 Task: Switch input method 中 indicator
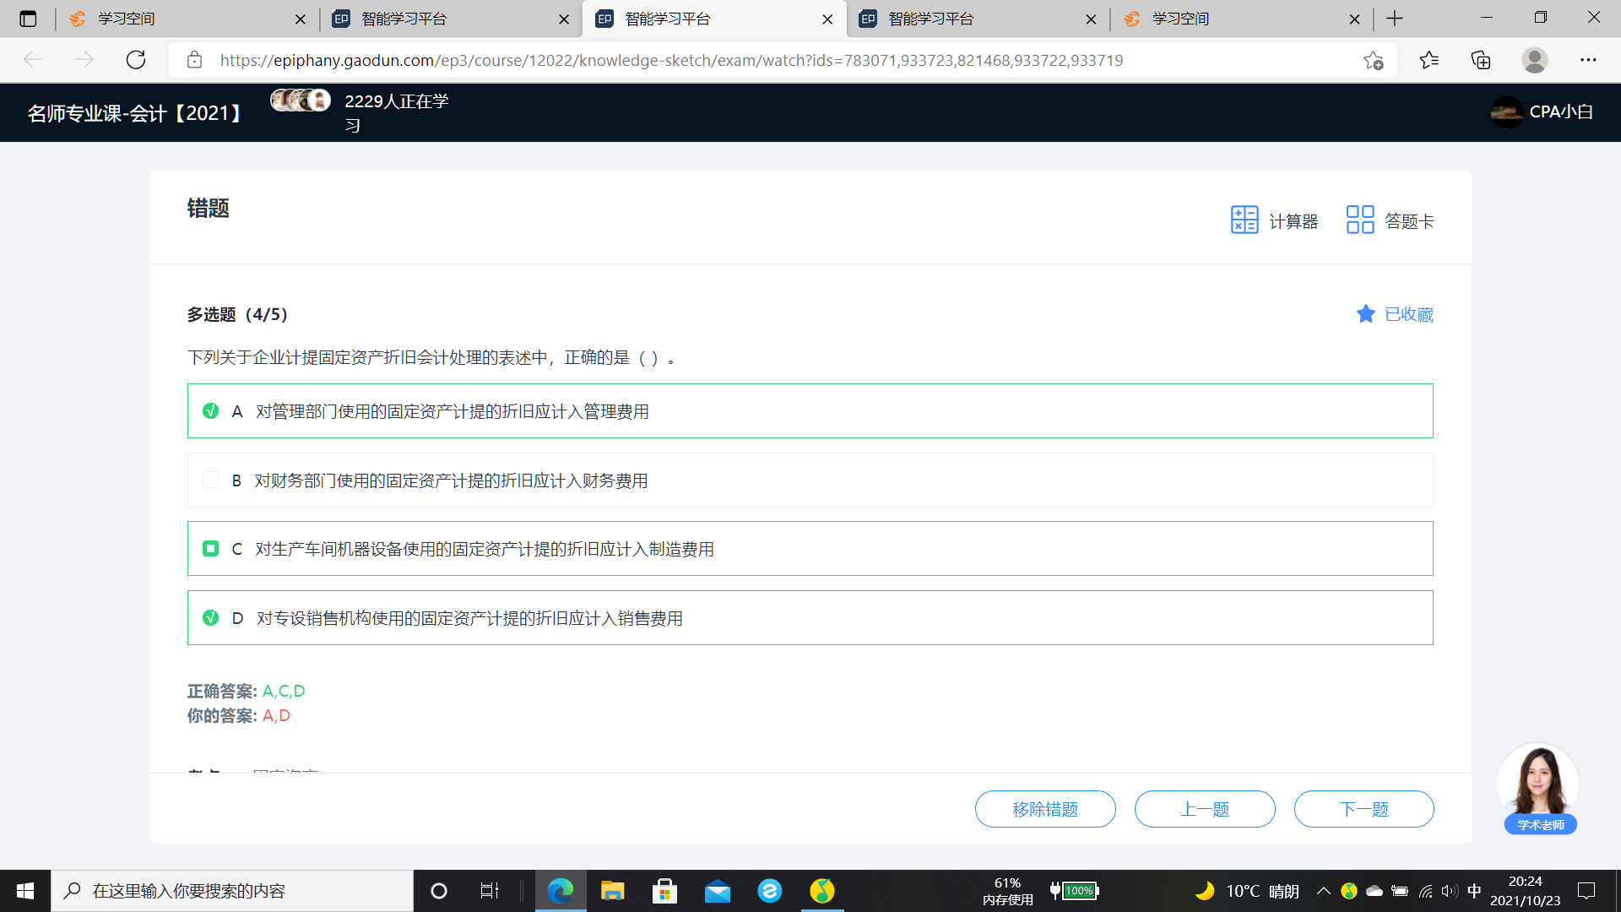click(x=1475, y=891)
